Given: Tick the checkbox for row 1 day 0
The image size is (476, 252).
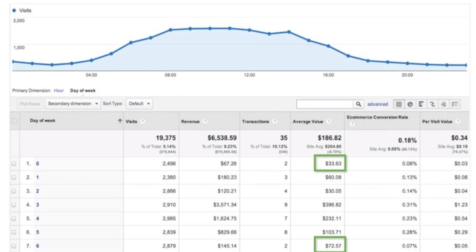Looking at the screenshot, I should [14, 163].
